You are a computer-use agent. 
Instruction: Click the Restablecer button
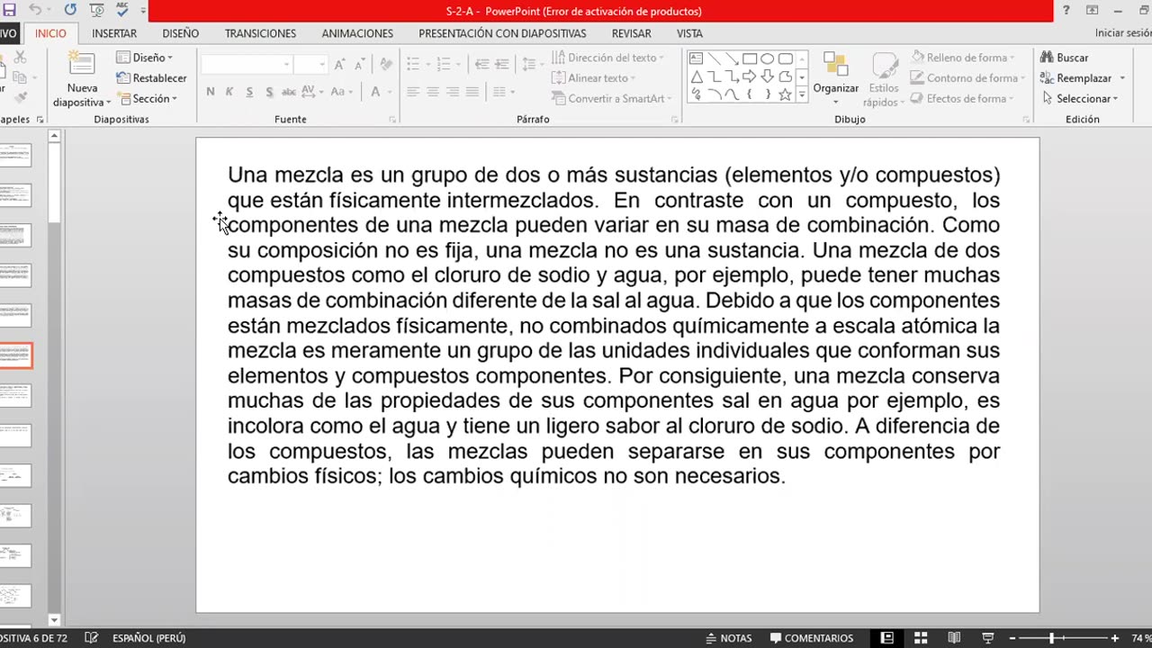pyautogui.click(x=151, y=78)
